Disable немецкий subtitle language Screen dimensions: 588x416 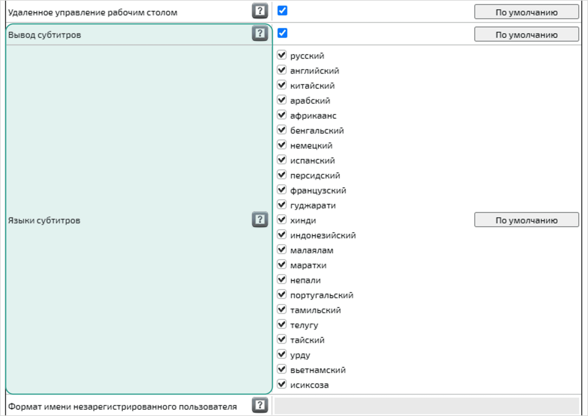(x=282, y=145)
